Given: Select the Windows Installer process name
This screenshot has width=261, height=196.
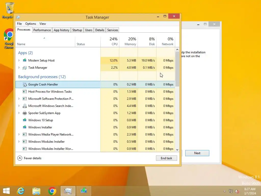Looking at the screenshot, I should [x=40, y=127].
